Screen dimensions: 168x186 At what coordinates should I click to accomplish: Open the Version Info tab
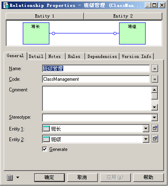click(x=137, y=56)
